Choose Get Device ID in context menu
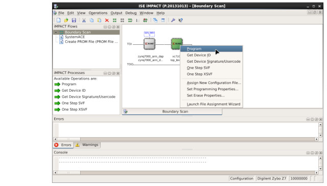This screenshot has height=186, width=327. click(211, 55)
